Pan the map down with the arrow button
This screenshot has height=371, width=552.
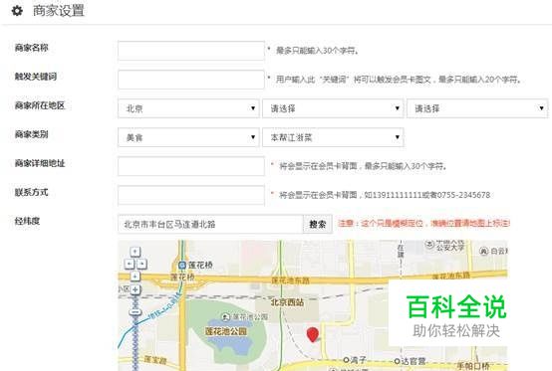point(136,277)
